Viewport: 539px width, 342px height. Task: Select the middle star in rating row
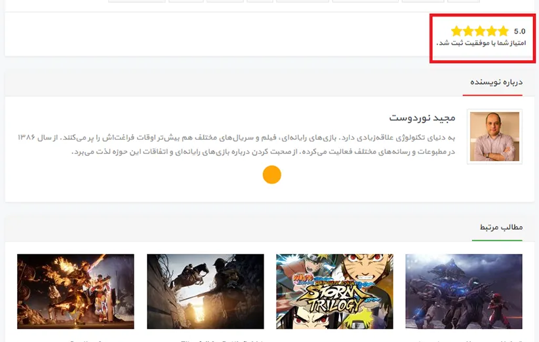coord(480,31)
